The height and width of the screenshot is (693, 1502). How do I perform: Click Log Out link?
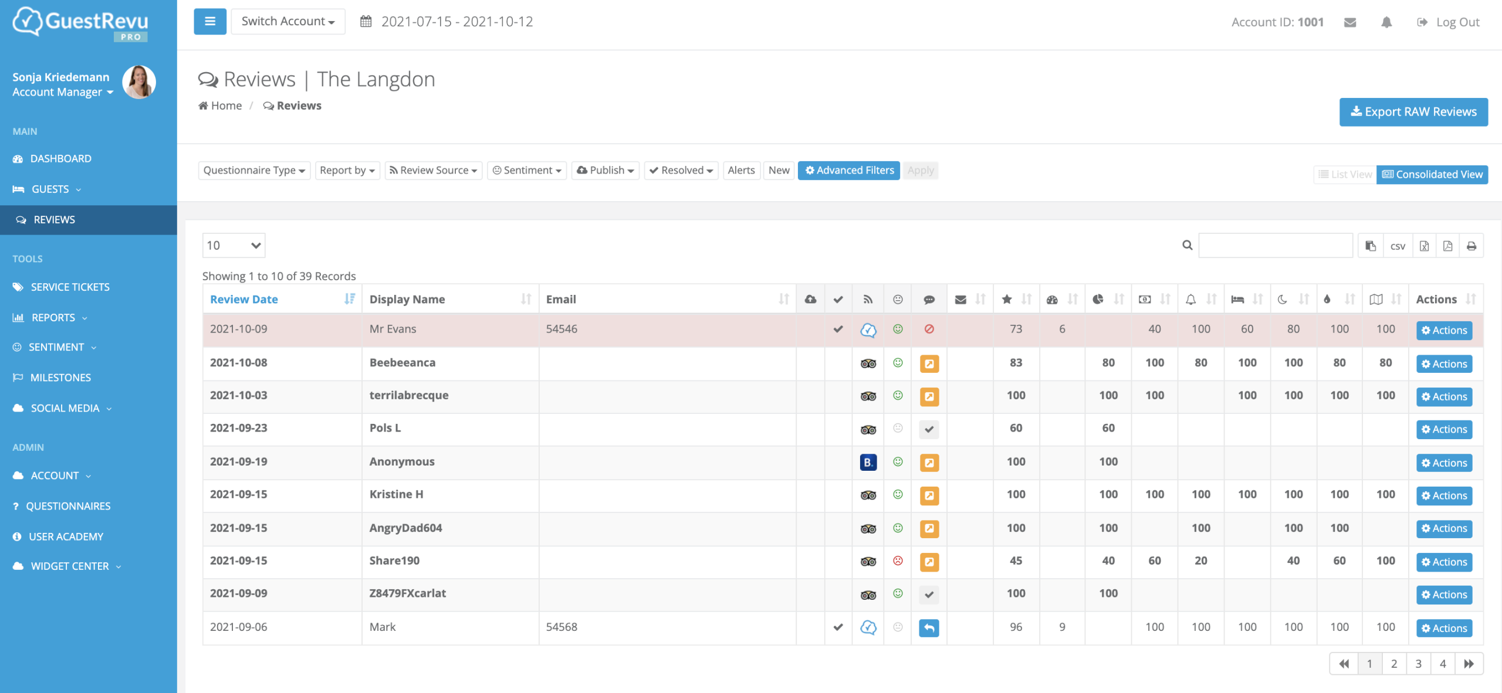[x=1449, y=22]
